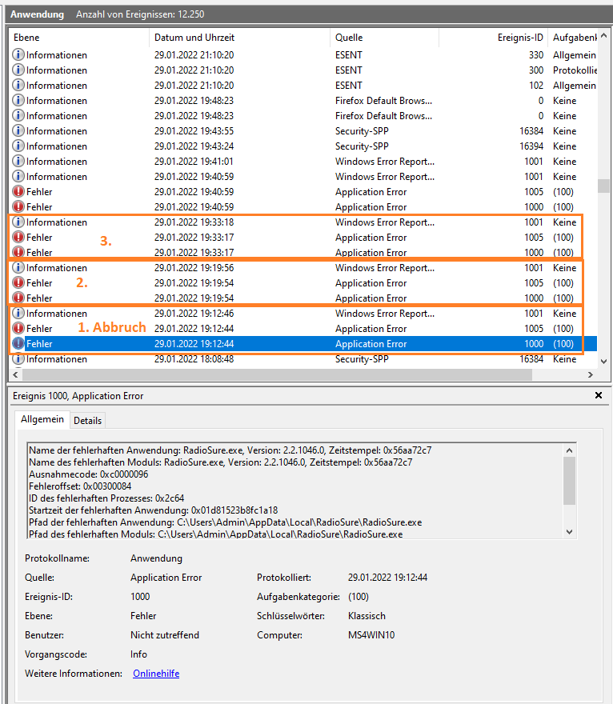Click event list scroll down arrow
Screen dimensions: 613x704
click(x=603, y=362)
